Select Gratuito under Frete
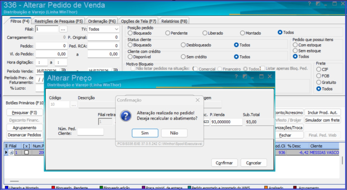Viewport: 347px width, 190px height. pos(326,82)
